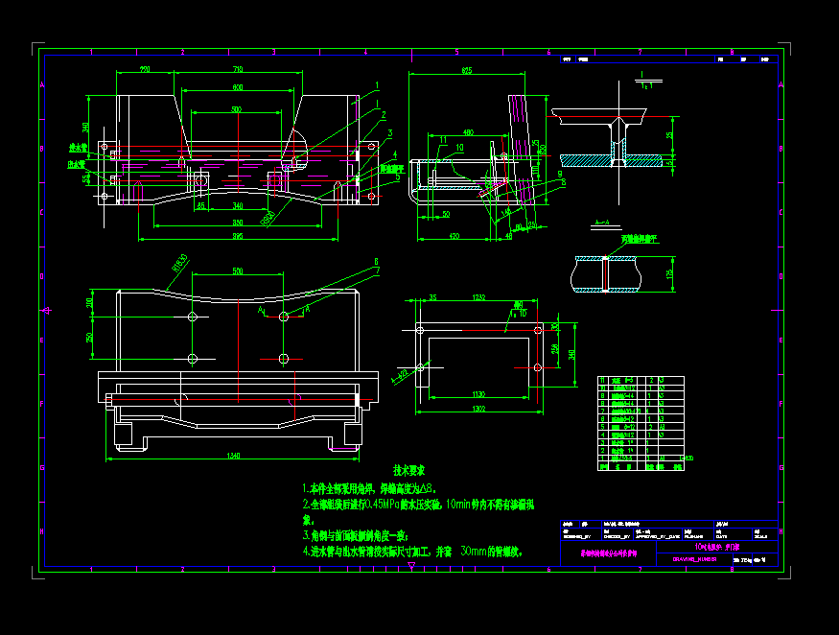Select the 158 vertical dimension in flange view
Viewport: 839px width, 635px height.
coord(555,348)
